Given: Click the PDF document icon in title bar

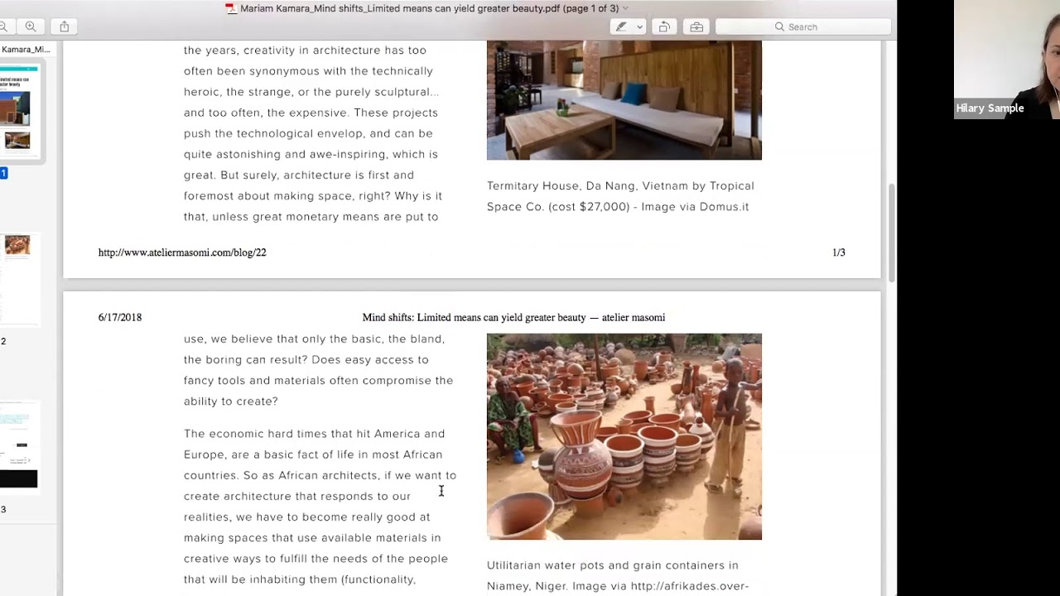Looking at the screenshot, I should tap(231, 8).
